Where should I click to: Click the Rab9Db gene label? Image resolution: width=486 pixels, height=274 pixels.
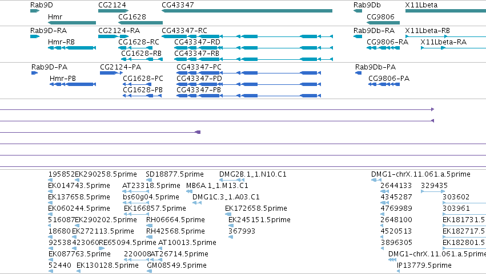[x=367, y=5]
